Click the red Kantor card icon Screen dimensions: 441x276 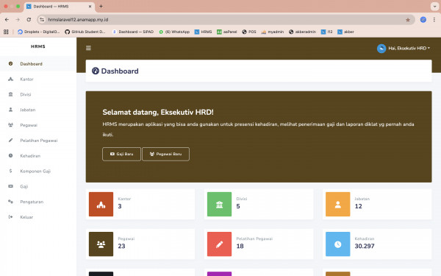(x=101, y=204)
